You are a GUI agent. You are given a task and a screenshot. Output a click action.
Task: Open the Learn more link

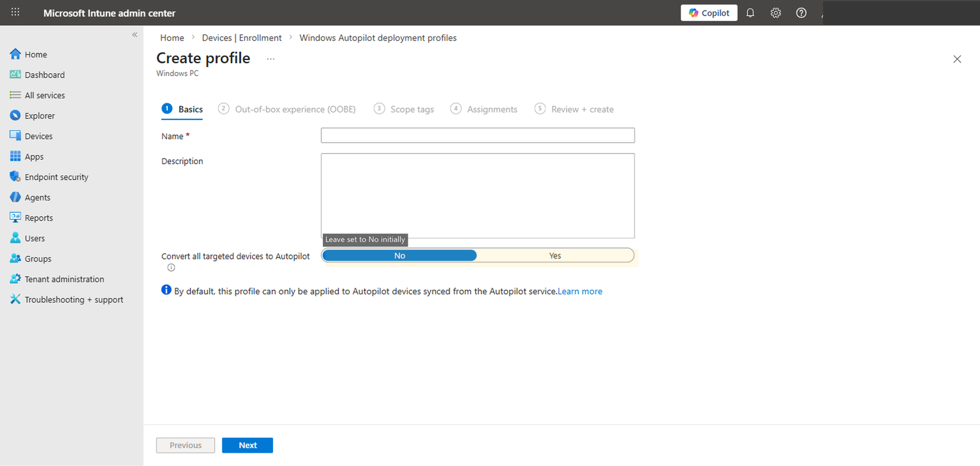tap(579, 291)
